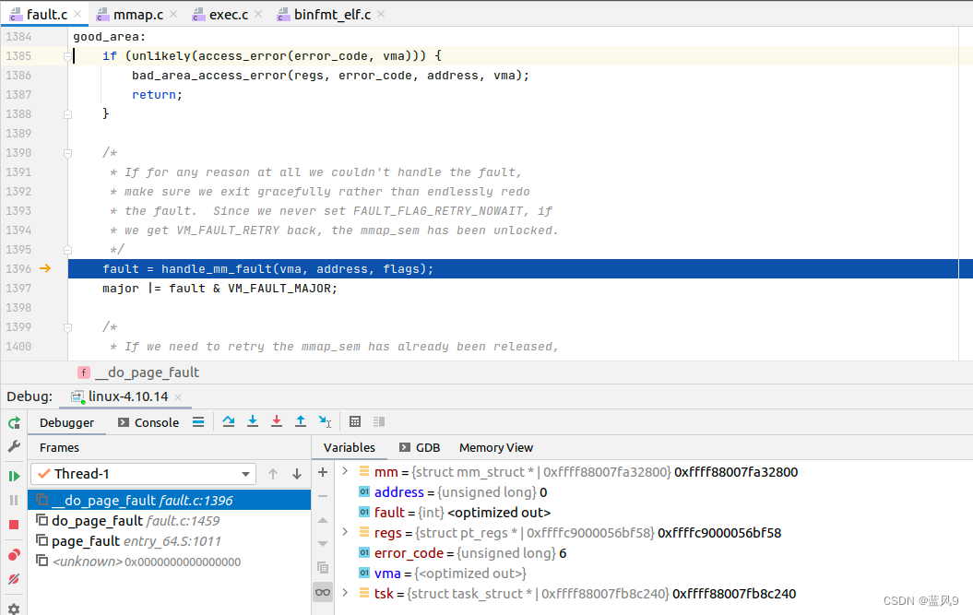Select frame __do_page_fault fault.c:1396
Screen dimensions: 973x615
[x=169, y=500]
